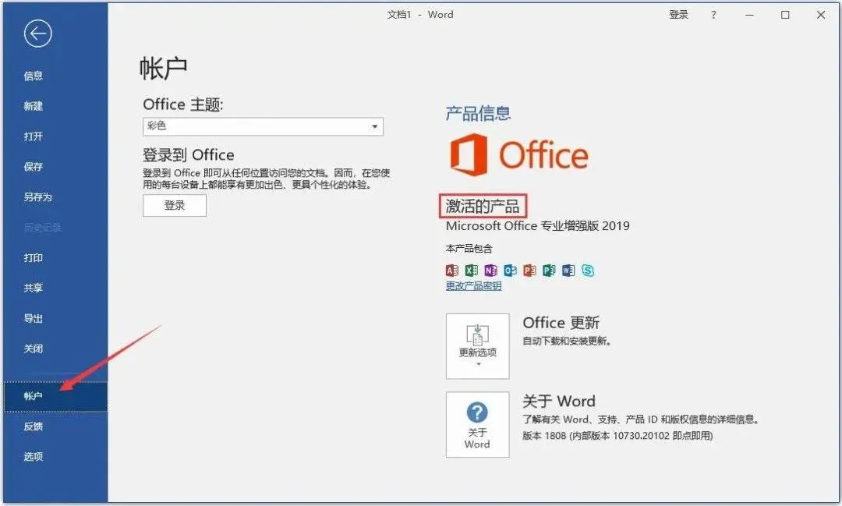Click the Outlook app icon
This screenshot has width=842, height=506.
tap(510, 271)
